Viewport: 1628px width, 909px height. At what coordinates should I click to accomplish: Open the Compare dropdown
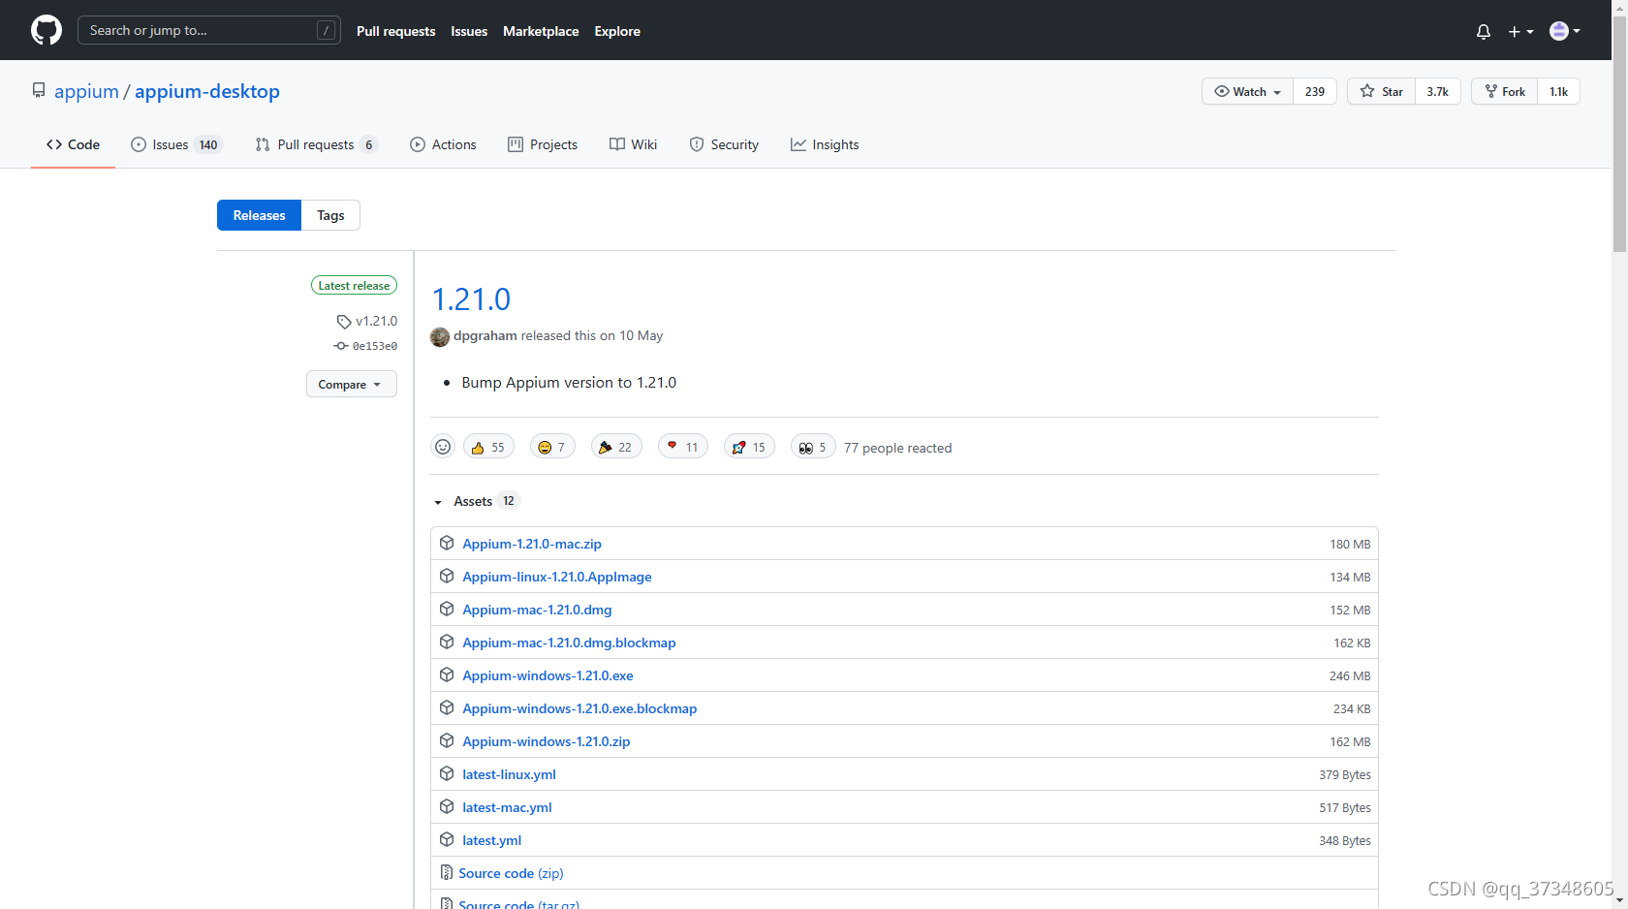351,384
